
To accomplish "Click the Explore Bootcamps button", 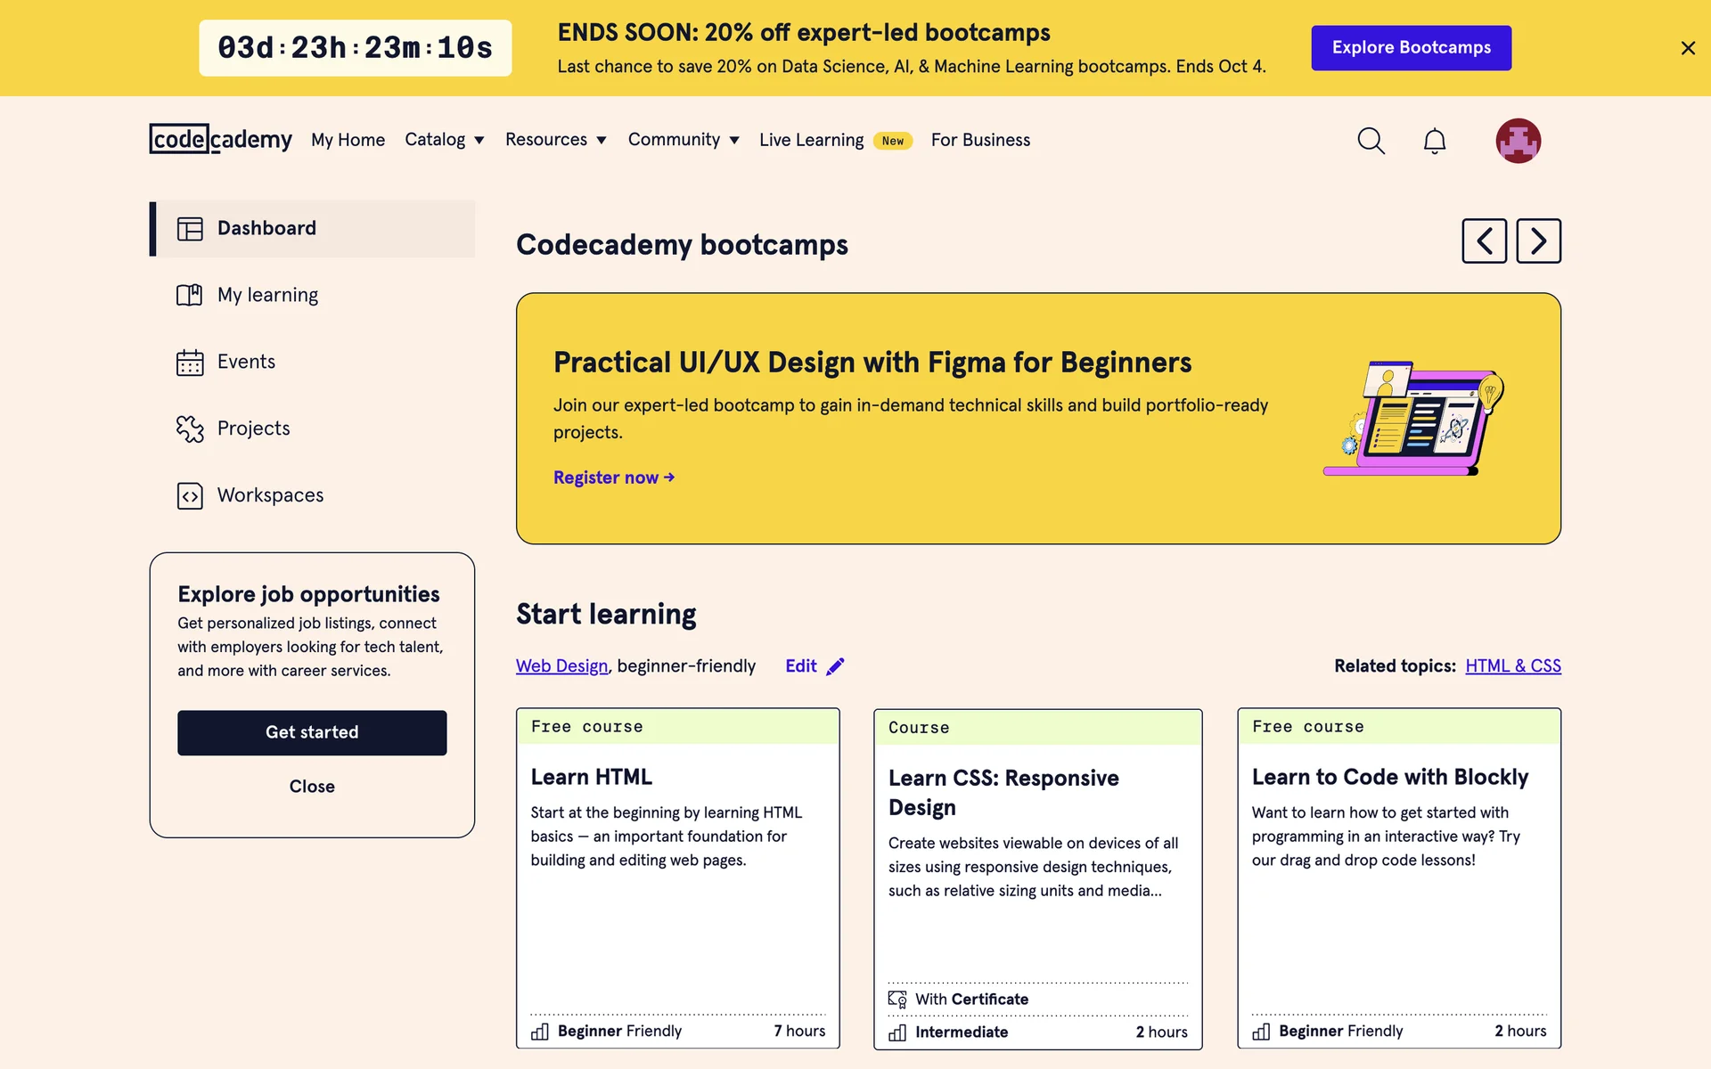I will click(1411, 48).
